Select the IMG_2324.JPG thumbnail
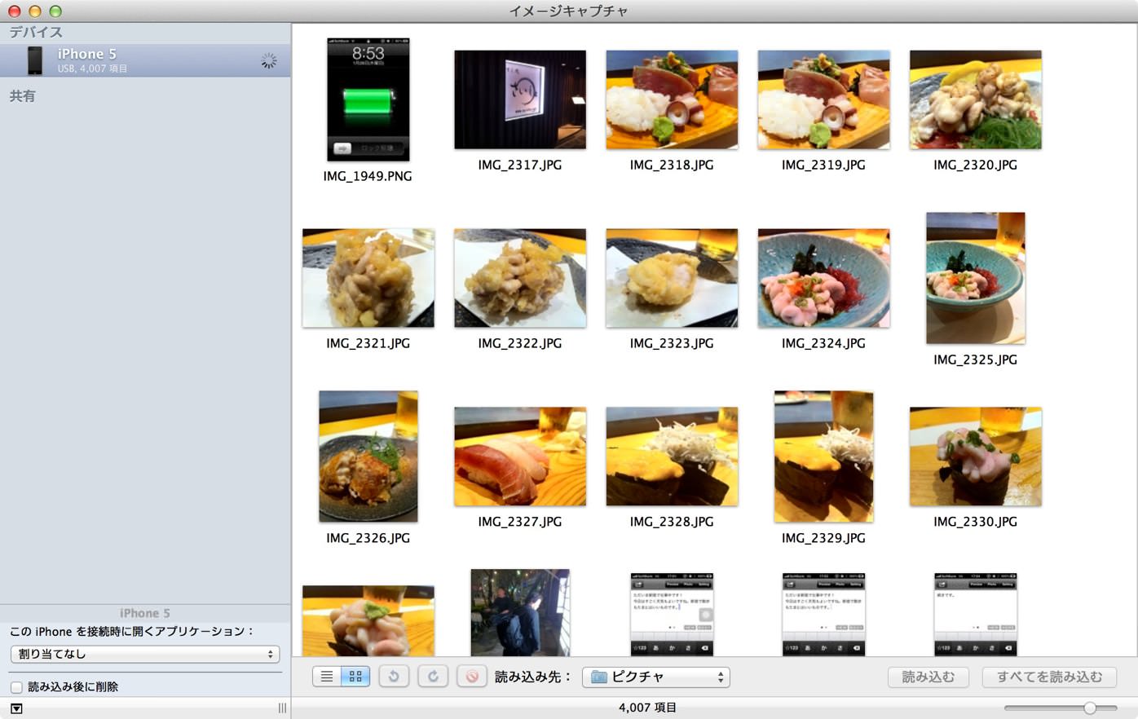This screenshot has height=719, width=1138. [x=823, y=278]
